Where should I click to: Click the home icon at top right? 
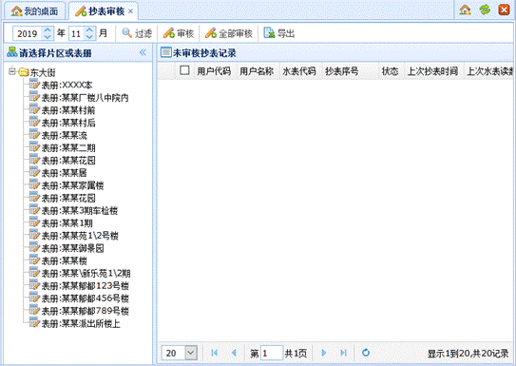[x=465, y=10]
